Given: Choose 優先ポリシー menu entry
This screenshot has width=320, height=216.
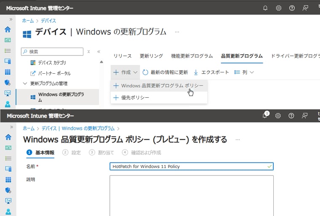Looking at the screenshot, I should 159,98.
